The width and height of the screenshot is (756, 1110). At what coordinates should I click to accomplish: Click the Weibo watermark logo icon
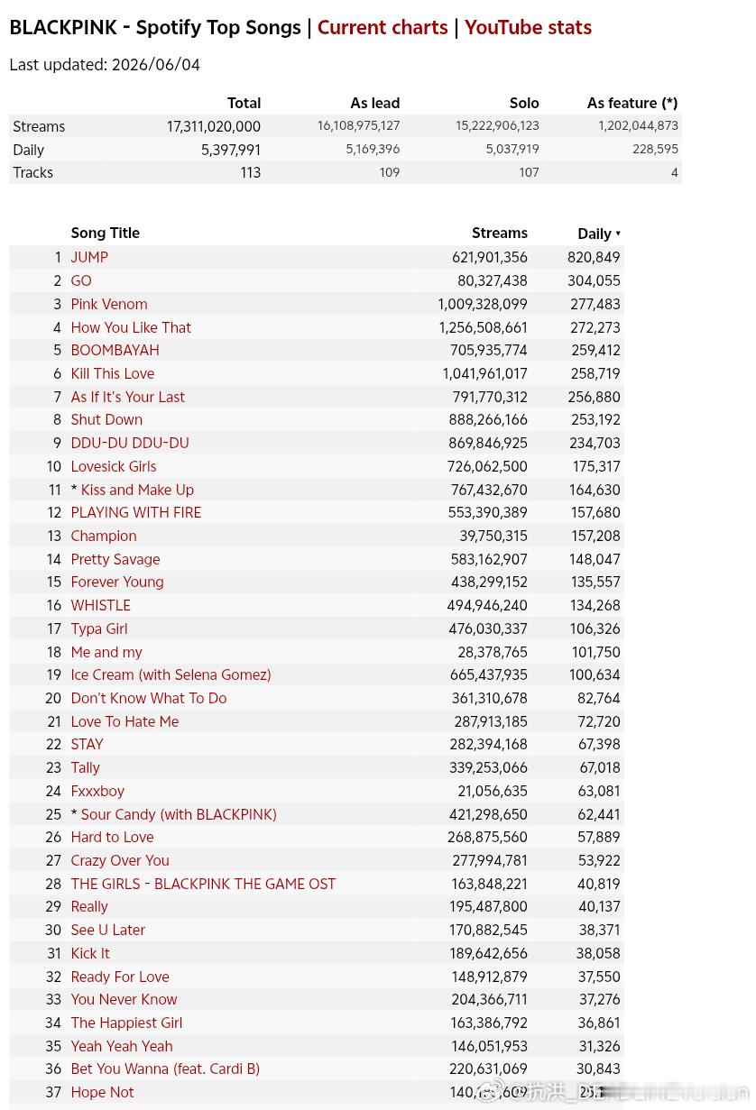click(x=491, y=1092)
